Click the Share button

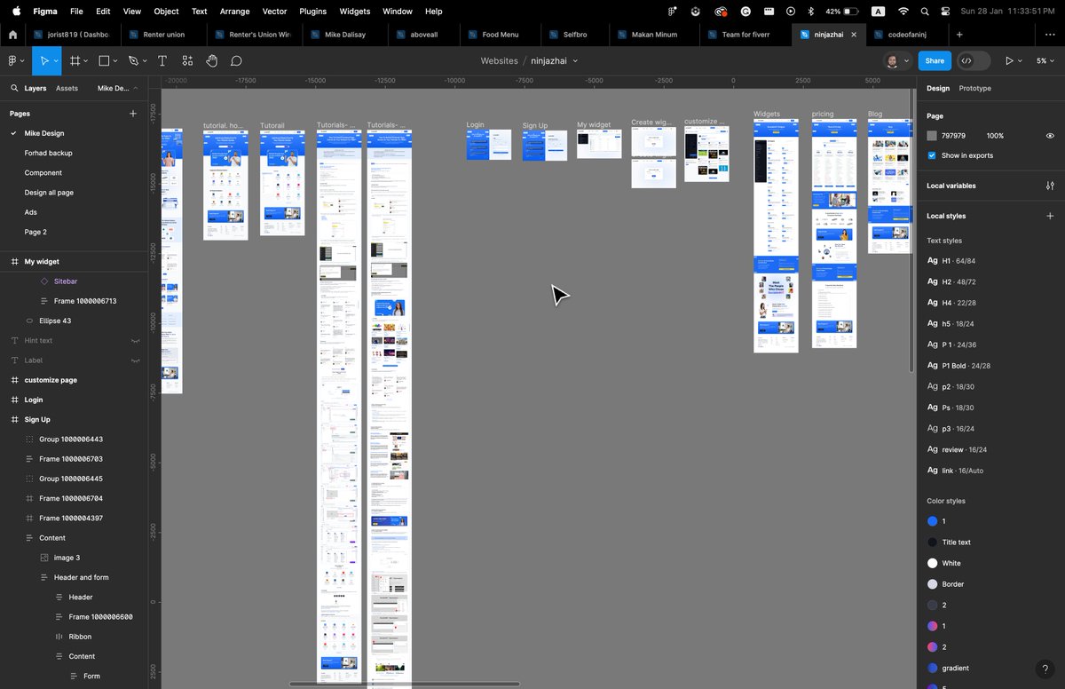tap(935, 60)
